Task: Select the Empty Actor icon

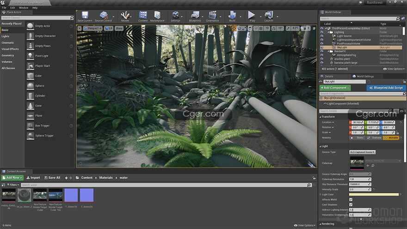Action: click(x=31, y=26)
